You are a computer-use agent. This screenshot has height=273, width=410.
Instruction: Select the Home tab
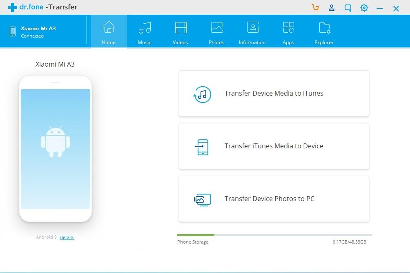point(109,32)
